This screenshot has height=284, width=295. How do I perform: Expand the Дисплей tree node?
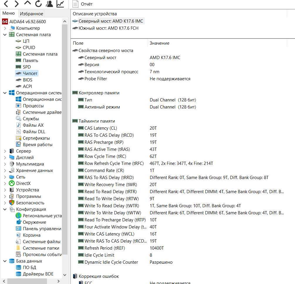5,158
